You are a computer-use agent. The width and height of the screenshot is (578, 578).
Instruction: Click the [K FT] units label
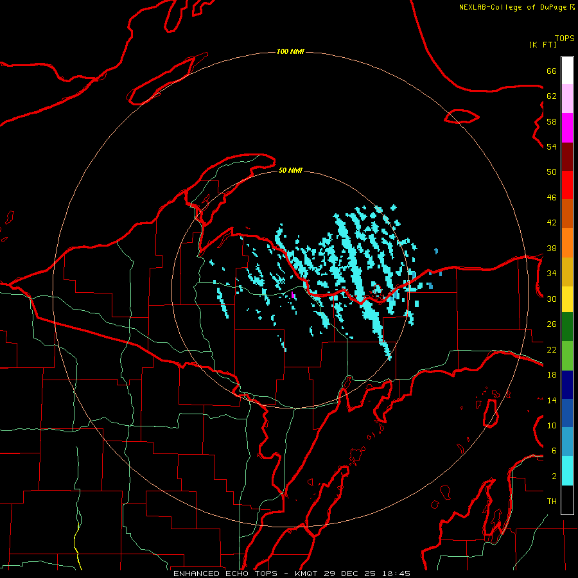point(543,44)
